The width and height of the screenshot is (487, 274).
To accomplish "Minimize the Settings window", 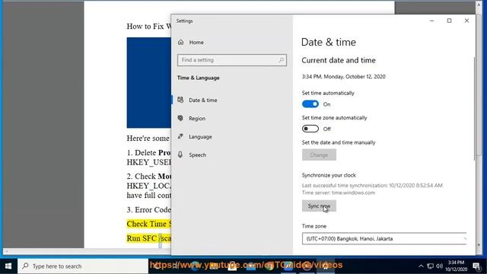I will pyautogui.click(x=431, y=21).
